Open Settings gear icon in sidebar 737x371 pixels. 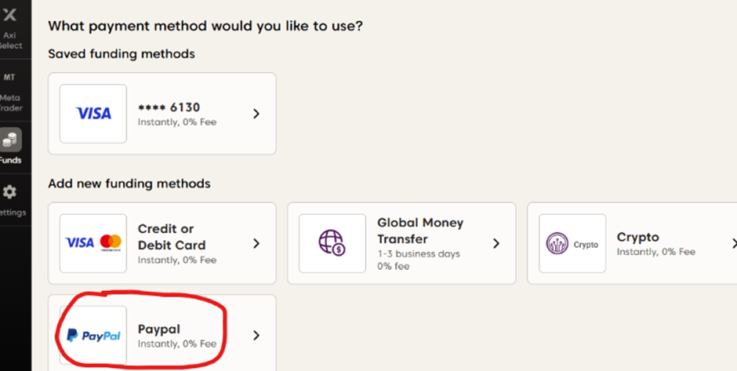pyautogui.click(x=10, y=192)
